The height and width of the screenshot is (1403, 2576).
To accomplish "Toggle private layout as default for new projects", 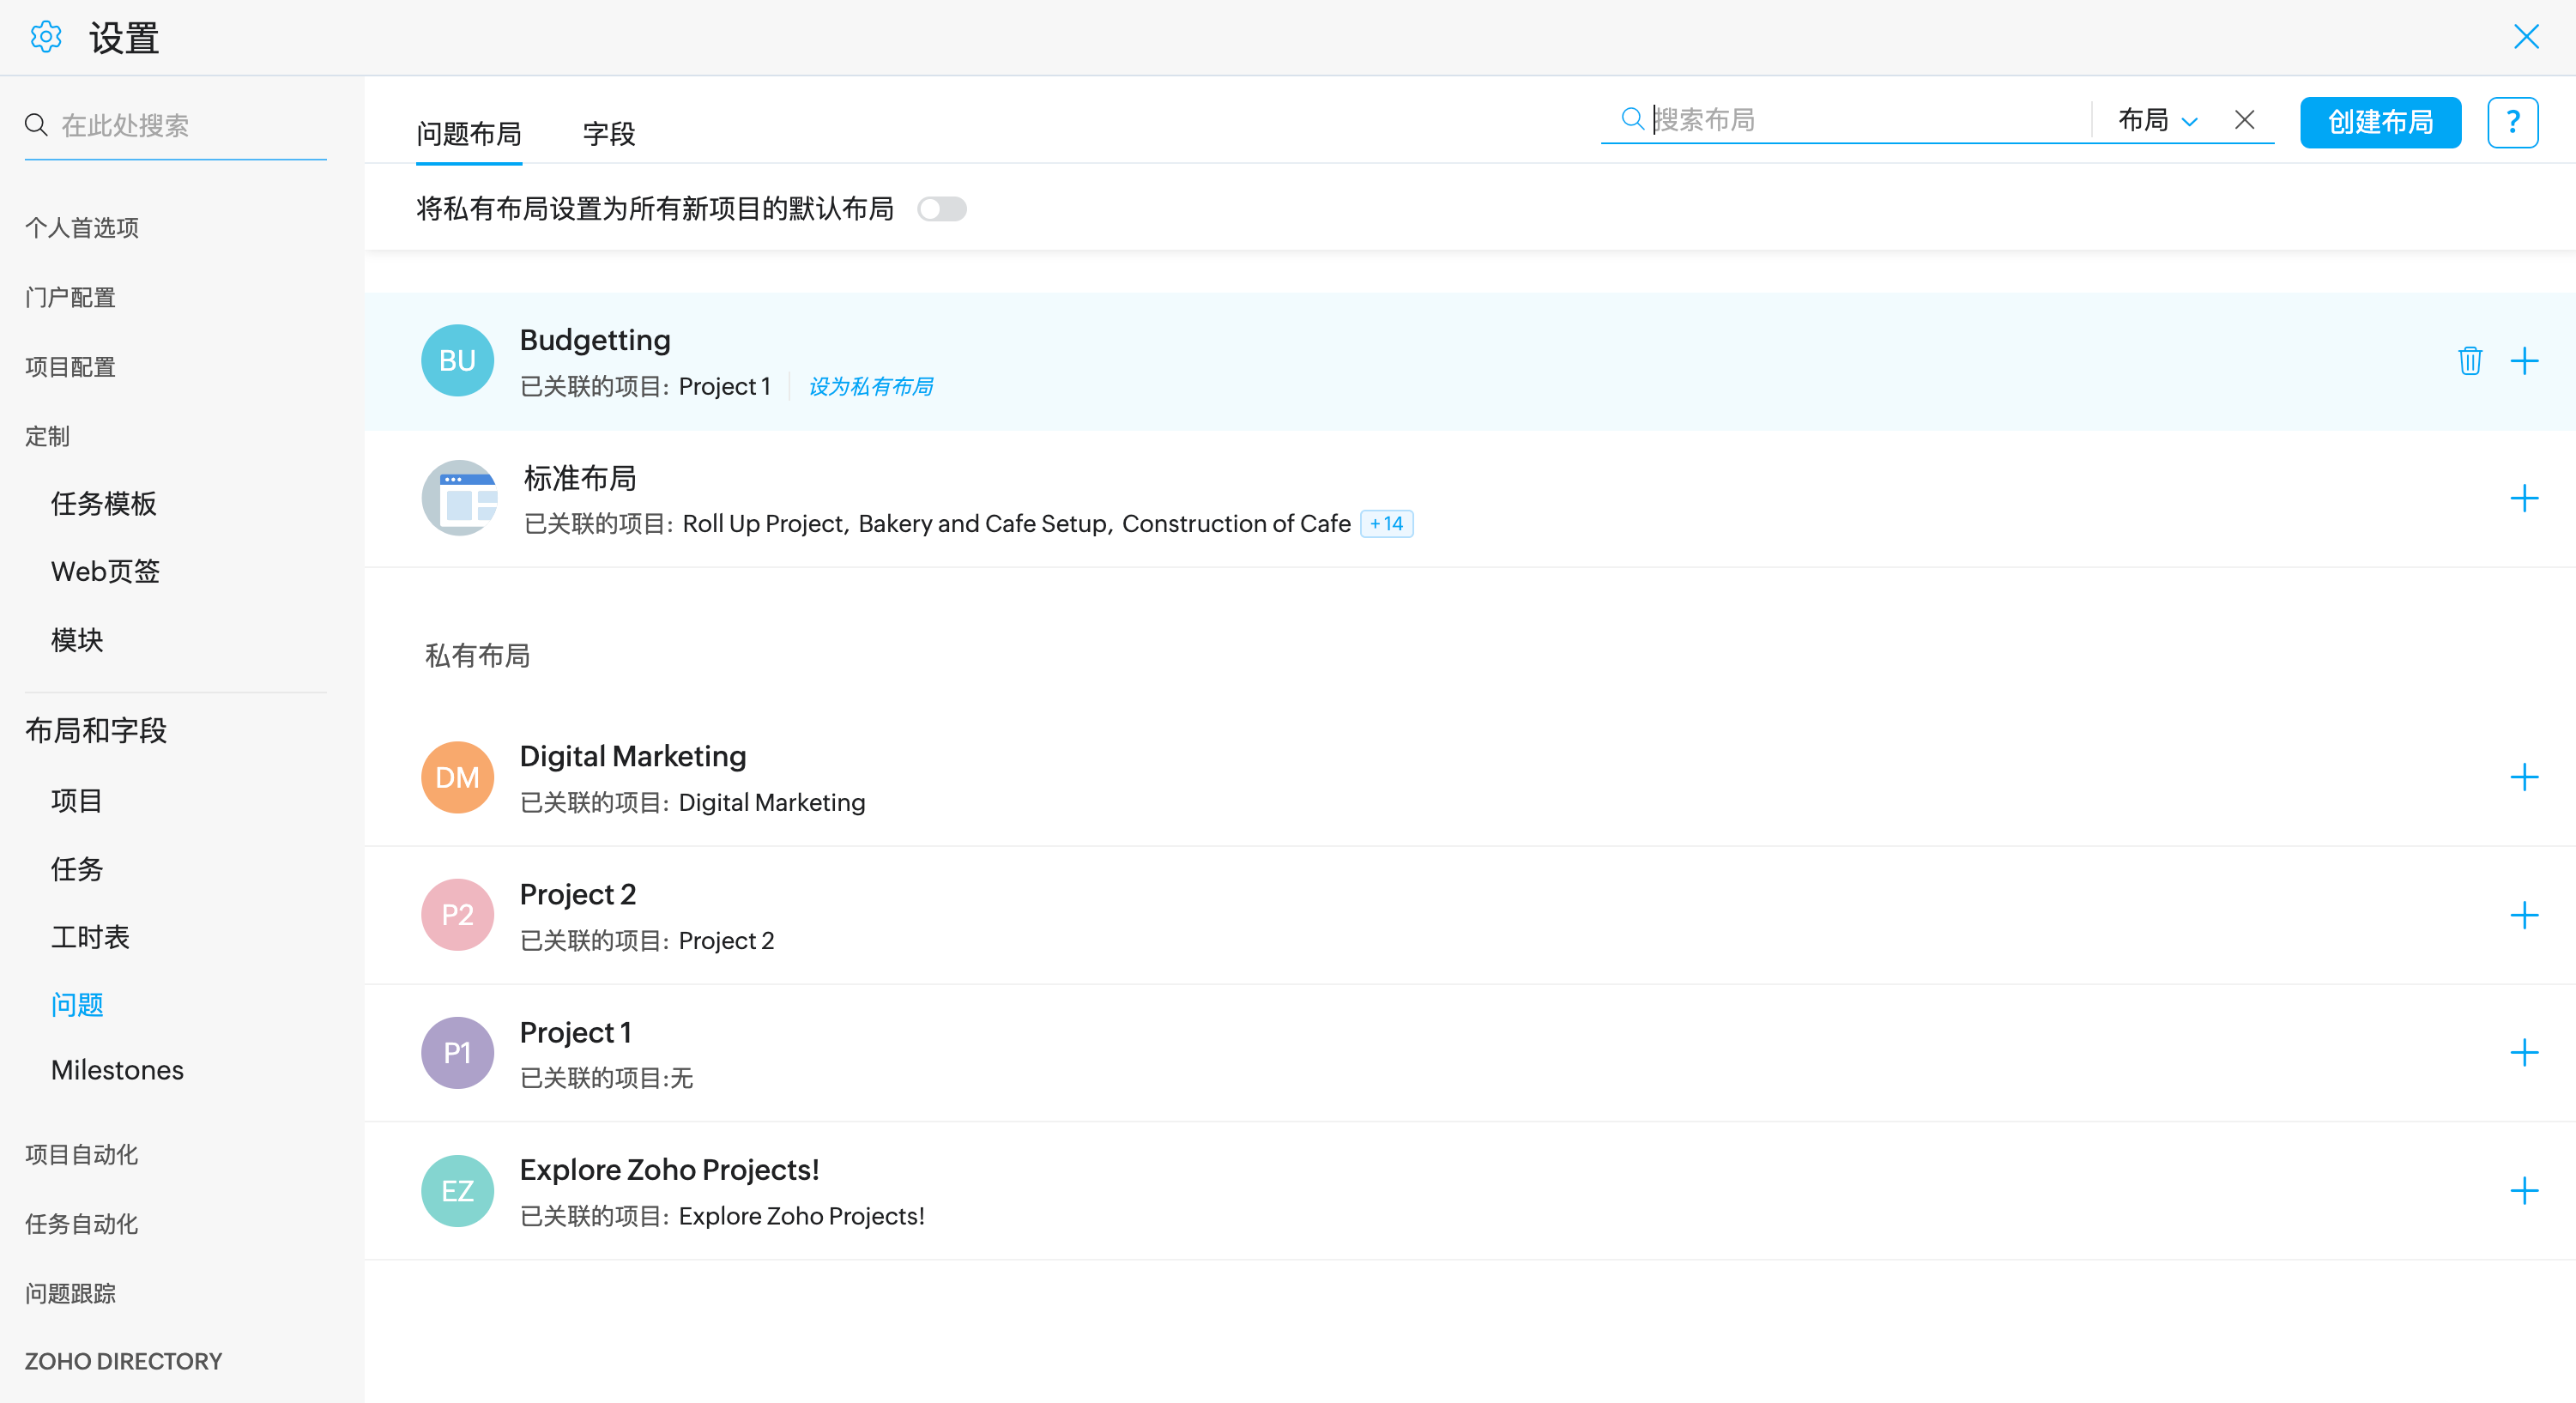I will [941, 209].
